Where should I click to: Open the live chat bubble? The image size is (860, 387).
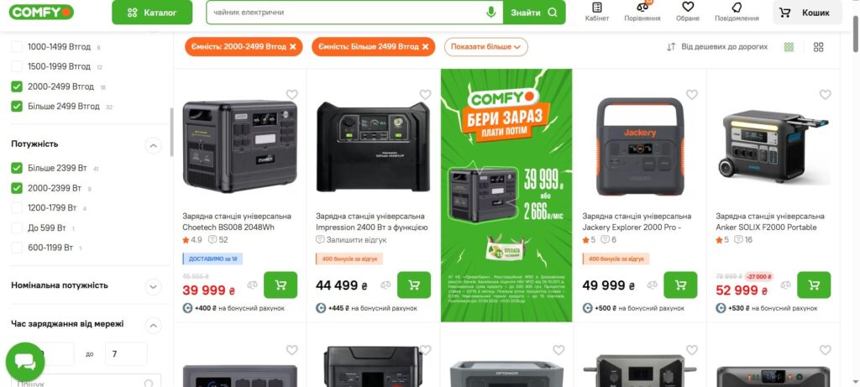(x=25, y=362)
